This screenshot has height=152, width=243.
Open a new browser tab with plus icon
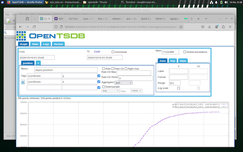tap(198, 19)
